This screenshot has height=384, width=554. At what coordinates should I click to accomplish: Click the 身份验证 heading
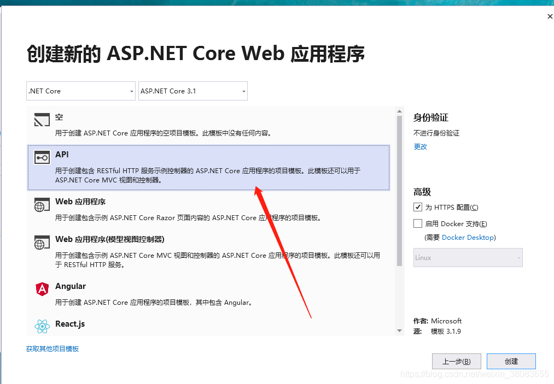click(431, 117)
